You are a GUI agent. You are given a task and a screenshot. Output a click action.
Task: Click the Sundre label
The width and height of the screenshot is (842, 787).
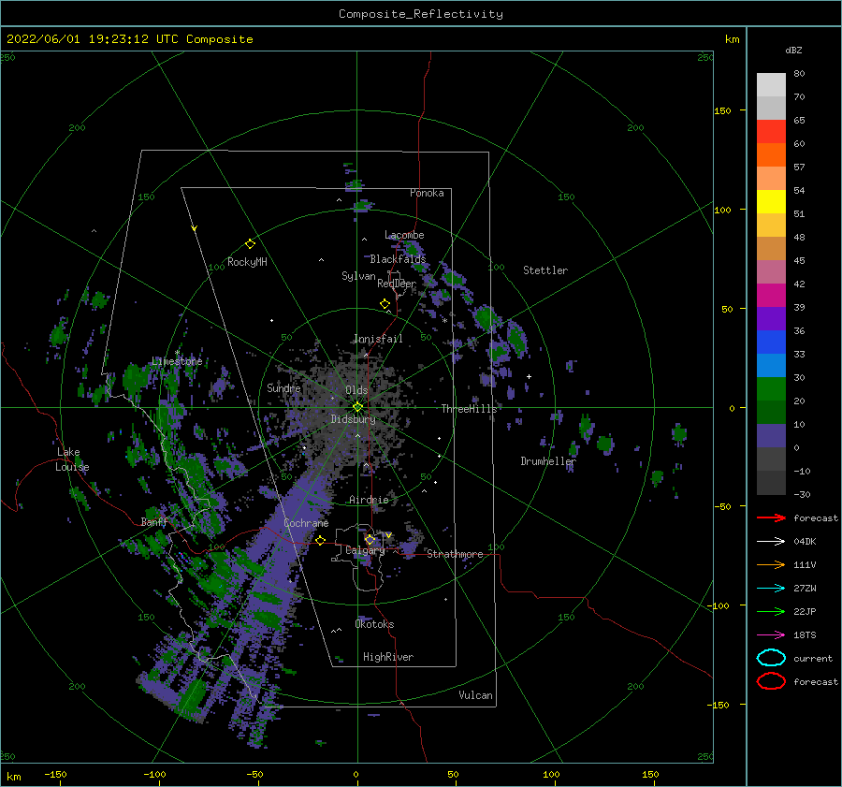pos(283,388)
